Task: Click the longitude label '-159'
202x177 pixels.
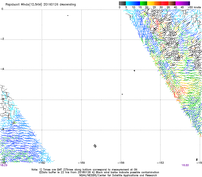Action: [x=81, y=163]
